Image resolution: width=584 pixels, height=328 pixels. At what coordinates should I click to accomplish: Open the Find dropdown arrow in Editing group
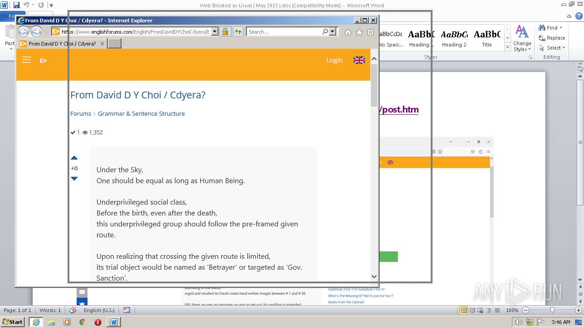pos(561,28)
